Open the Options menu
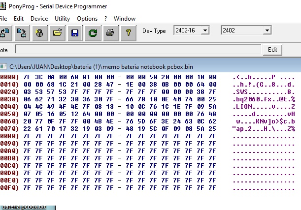This screenshot has height=210, width=301. coord(87,19)
